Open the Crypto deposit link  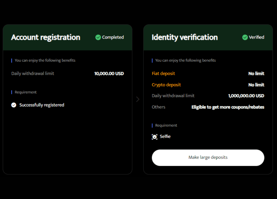point(166,85)
